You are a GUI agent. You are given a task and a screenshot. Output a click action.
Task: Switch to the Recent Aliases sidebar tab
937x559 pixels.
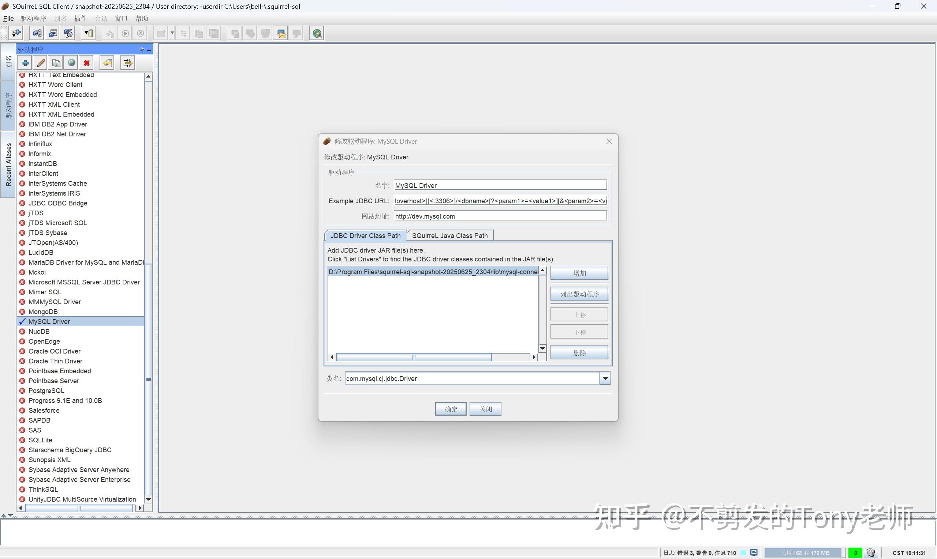(x=8, y=163)
